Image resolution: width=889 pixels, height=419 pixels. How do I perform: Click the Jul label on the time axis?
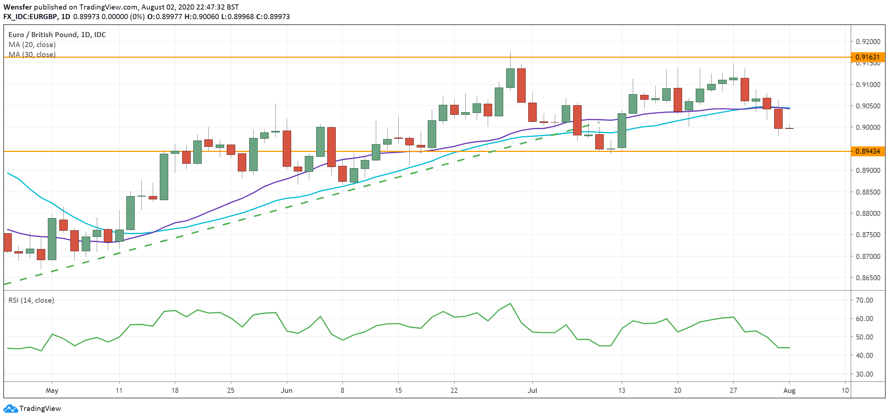(x=533, y=391)
